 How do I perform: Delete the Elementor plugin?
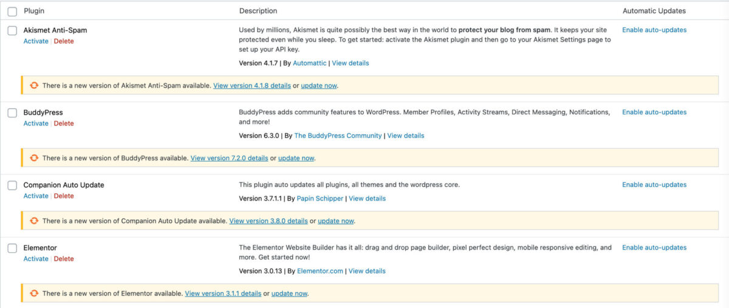click(x=64, y=259)
